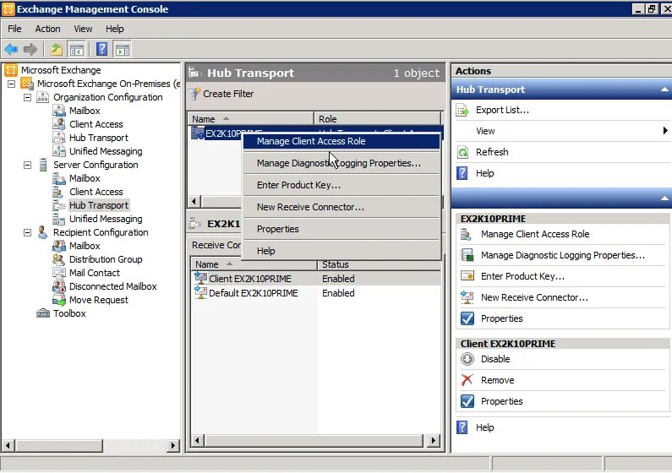672x473 pixels.
Task: Click the bottom Help icon in the Actions pane
Action: pyautogui.click(x=462, y=427)
